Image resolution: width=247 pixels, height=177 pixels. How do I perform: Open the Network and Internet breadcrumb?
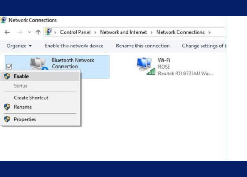123,32
